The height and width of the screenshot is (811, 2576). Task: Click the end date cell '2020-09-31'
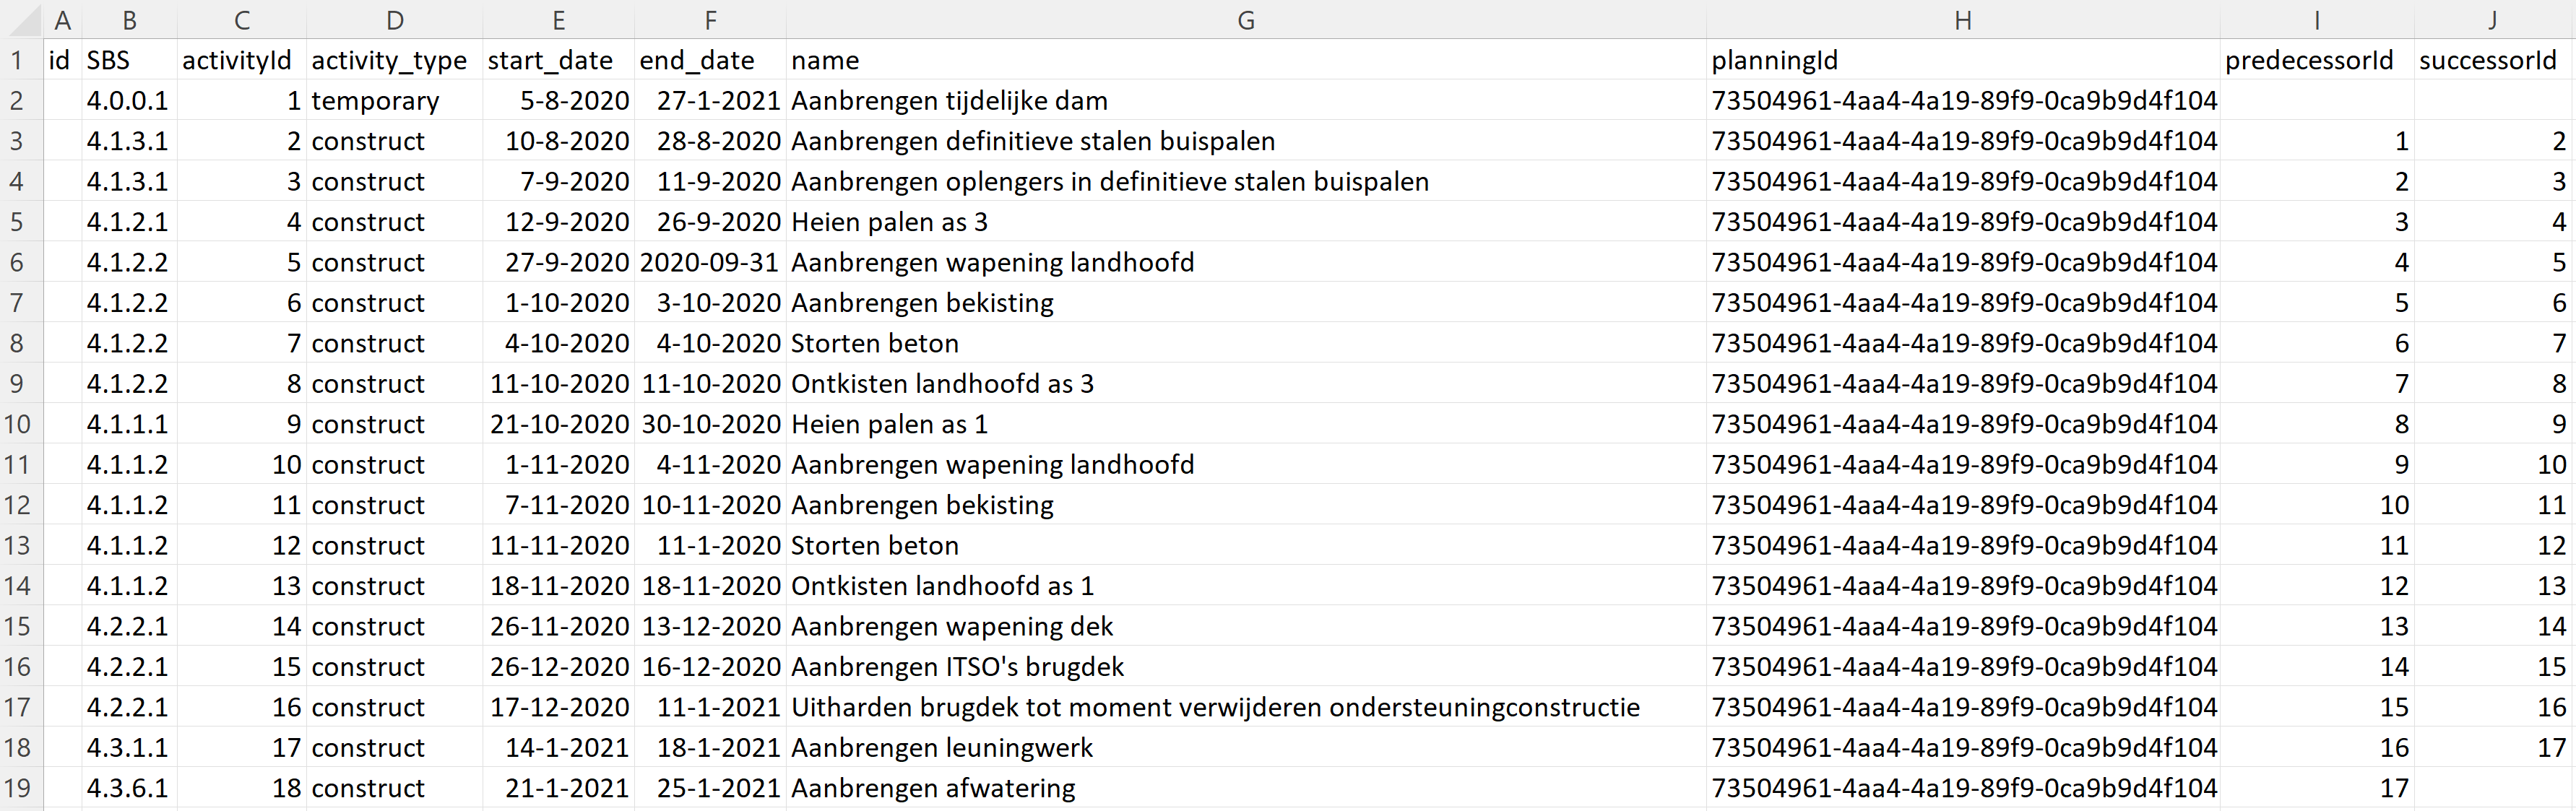click(x=709, y=262)
